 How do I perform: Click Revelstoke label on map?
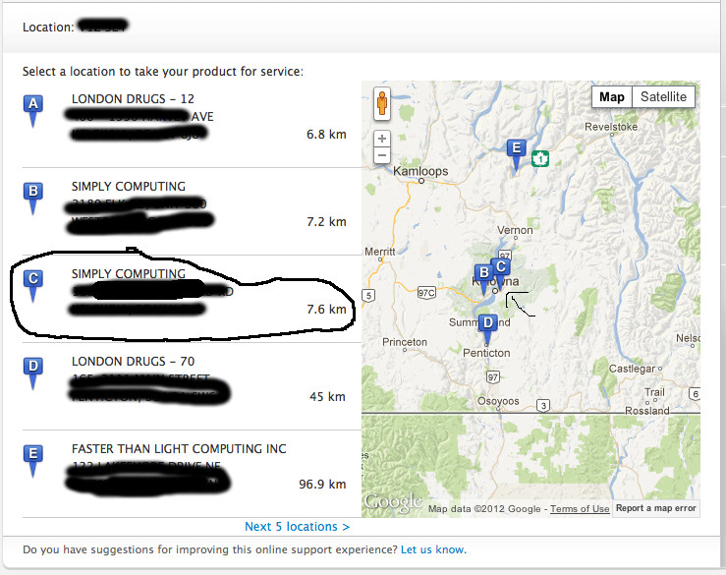pos(611,127)
